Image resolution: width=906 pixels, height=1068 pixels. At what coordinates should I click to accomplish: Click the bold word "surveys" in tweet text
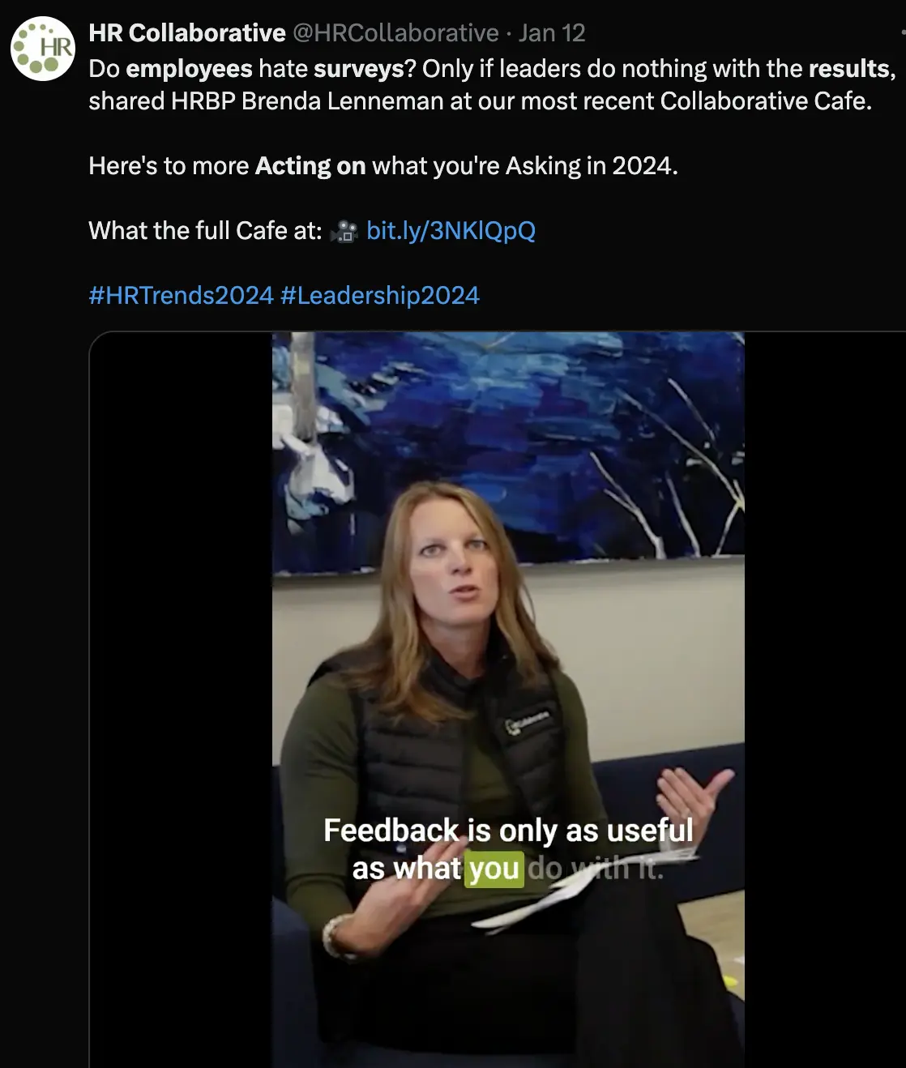tap(358, 69)
